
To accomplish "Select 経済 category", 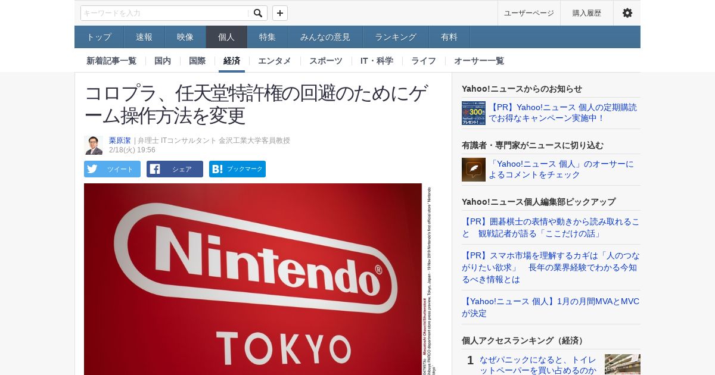I will [x=232, y=61].
